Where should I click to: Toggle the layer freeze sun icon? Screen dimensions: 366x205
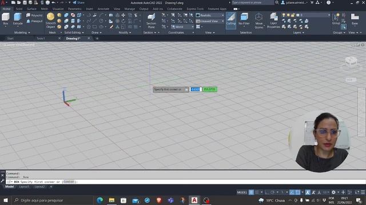point(288,15)
